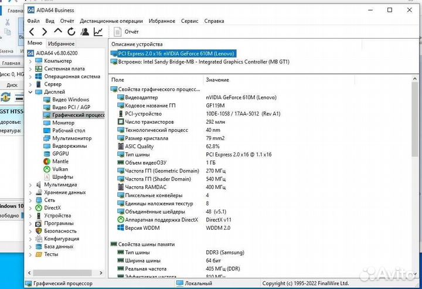Select Видео PCI / AGP in the tree
Screen dimensions: 422x289
pos(71,107)
